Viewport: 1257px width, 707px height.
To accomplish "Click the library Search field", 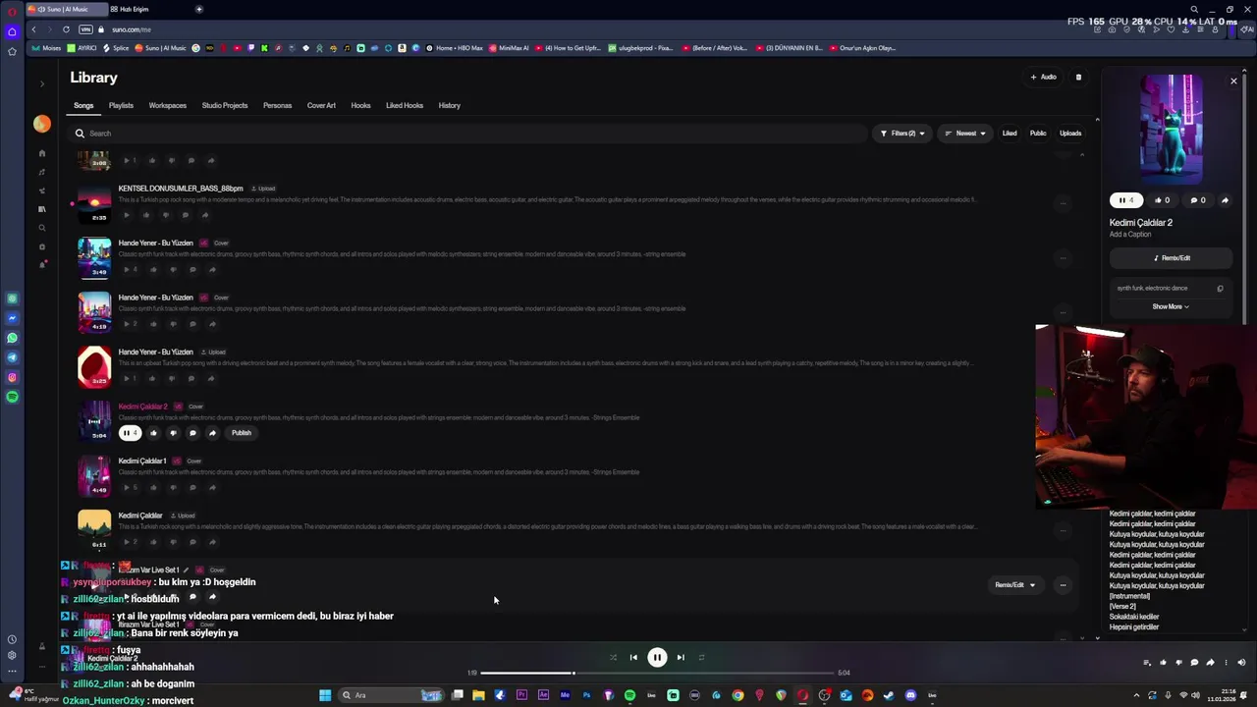I will click(466, 134).
